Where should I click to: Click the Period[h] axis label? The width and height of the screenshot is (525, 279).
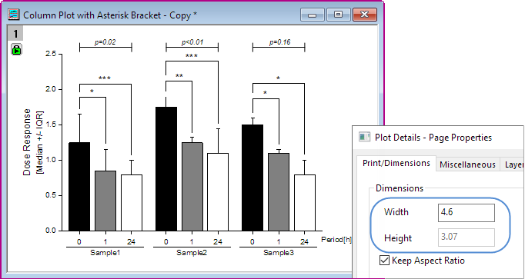pyautogui.click(x=336, y=240)
